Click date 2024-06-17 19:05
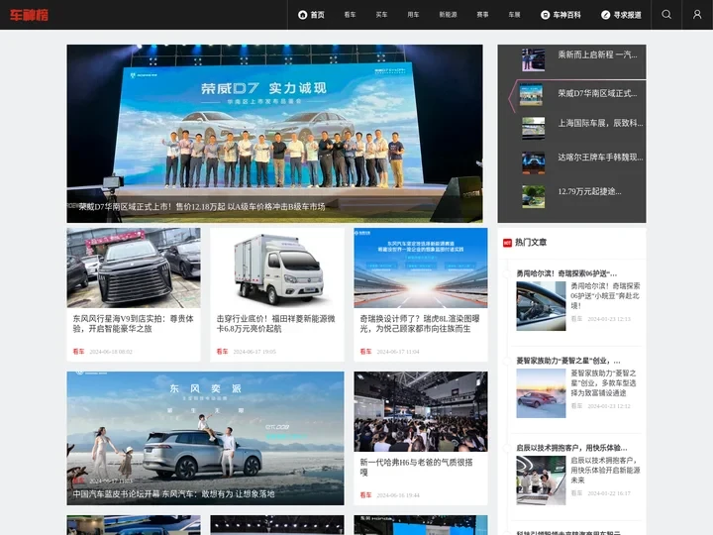This screenshot has height=535, width=713. point(255,352)
